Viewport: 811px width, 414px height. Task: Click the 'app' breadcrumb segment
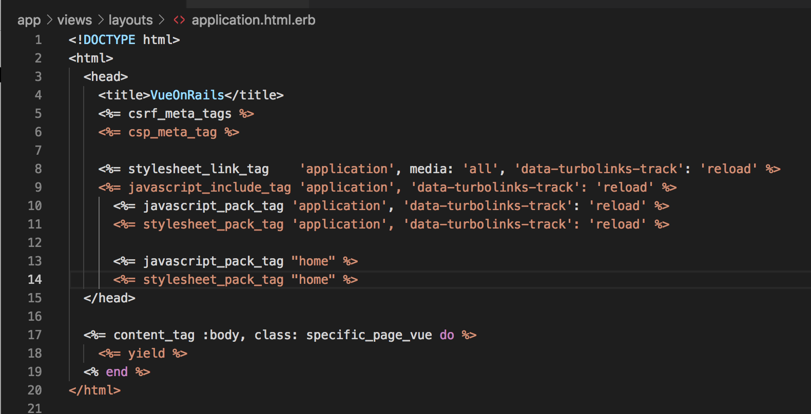(29, 20)
